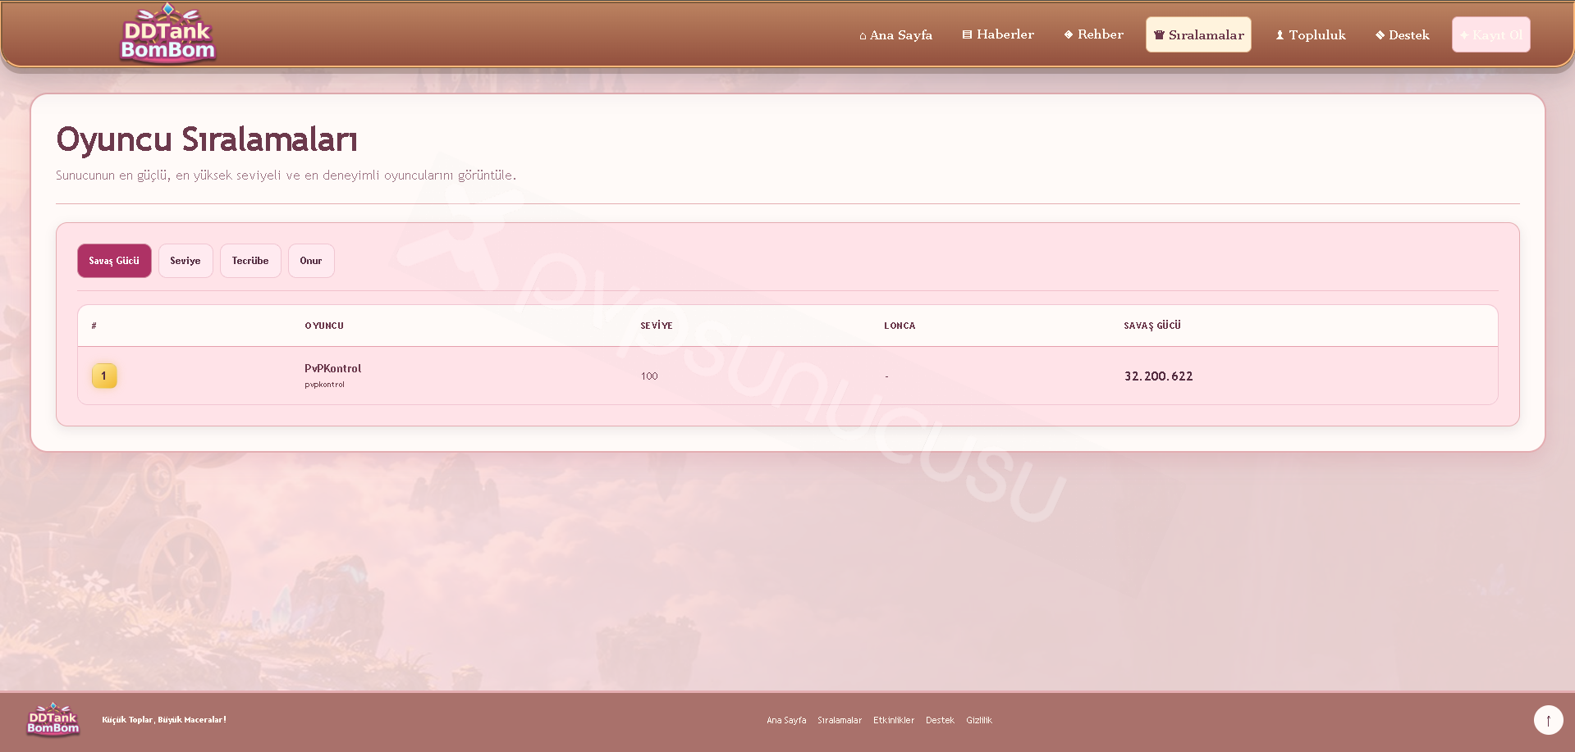Click the DDTank BomBom header logo

coord(167,34)
